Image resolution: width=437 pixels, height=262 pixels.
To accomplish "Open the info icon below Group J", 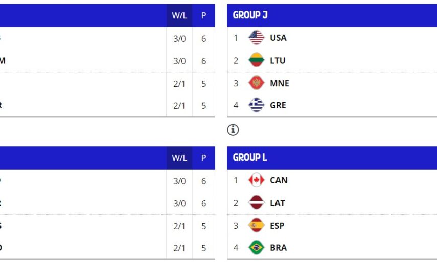I will [233, 130].
